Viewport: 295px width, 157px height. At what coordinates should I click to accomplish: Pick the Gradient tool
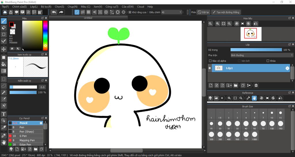coord(3,71)
